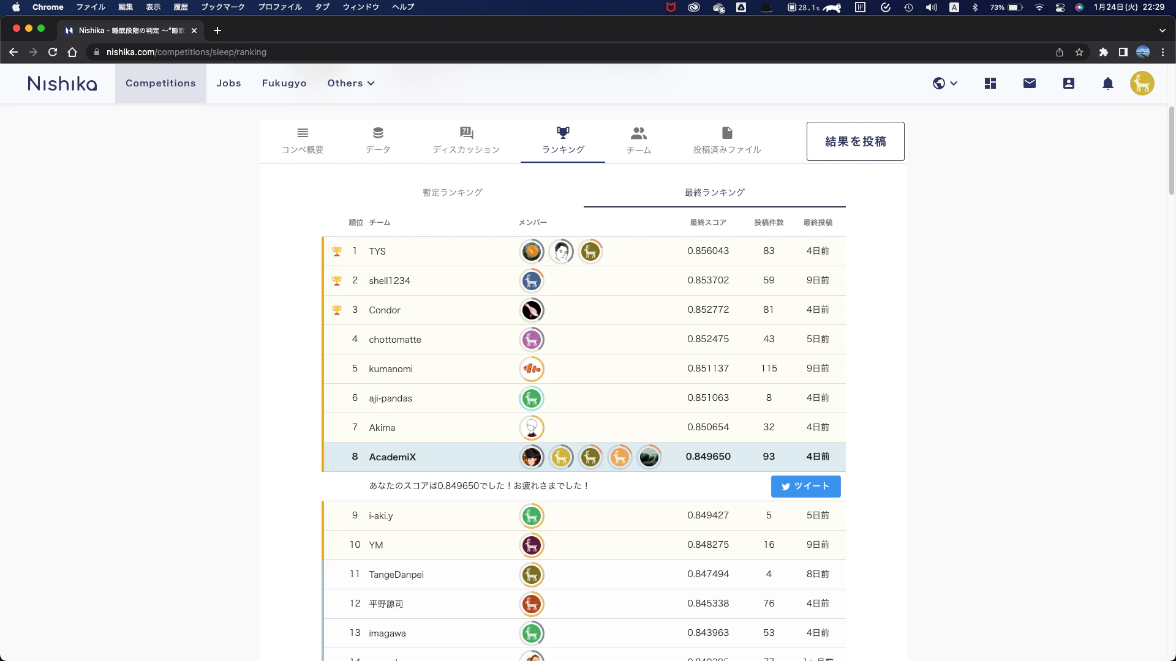Open the 履歴 menu in menu bar
This screenshot has height=661, width=1176.
181,7
